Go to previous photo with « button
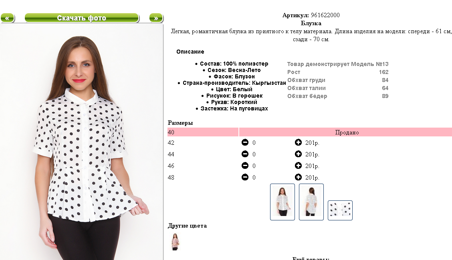452x260 pixels. 8,18
